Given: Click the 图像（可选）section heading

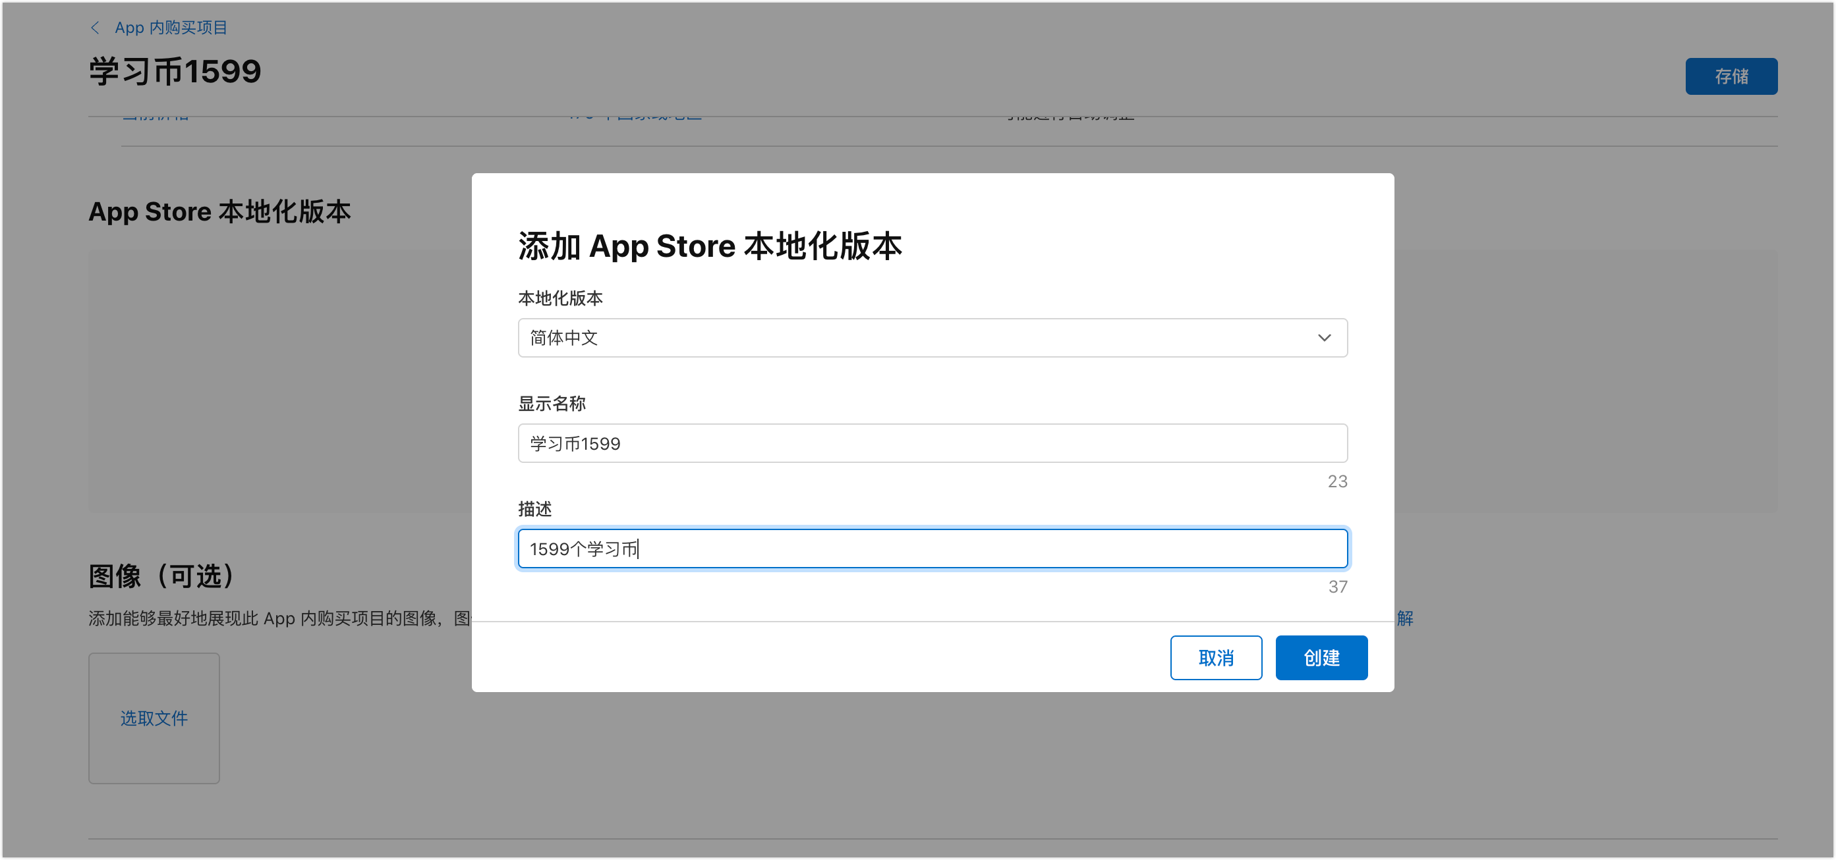Looking at the screenshot, I should point(162,576).
